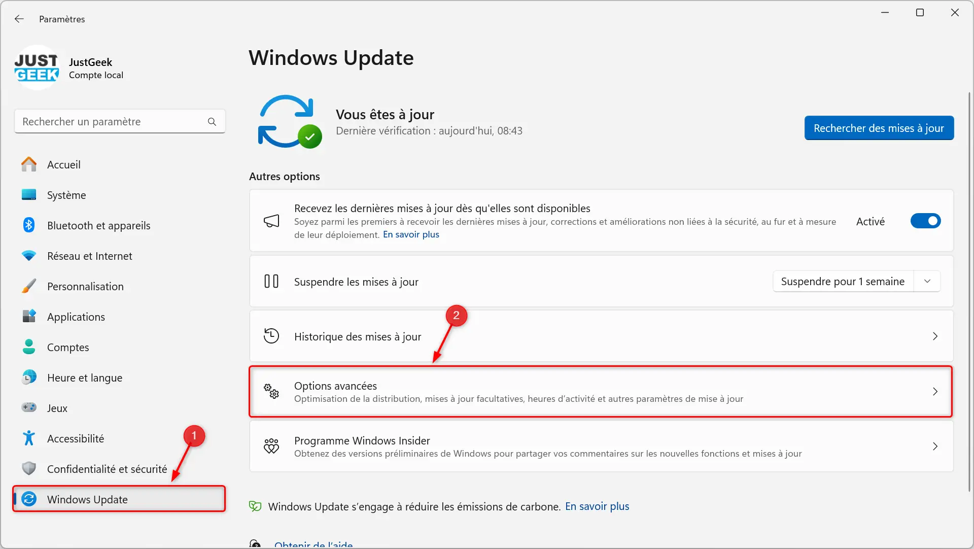Screen dimensions: 974x549
Task: Click the JustGeek profile avatar
Action: pyautogui.click(x=37, y=68)
